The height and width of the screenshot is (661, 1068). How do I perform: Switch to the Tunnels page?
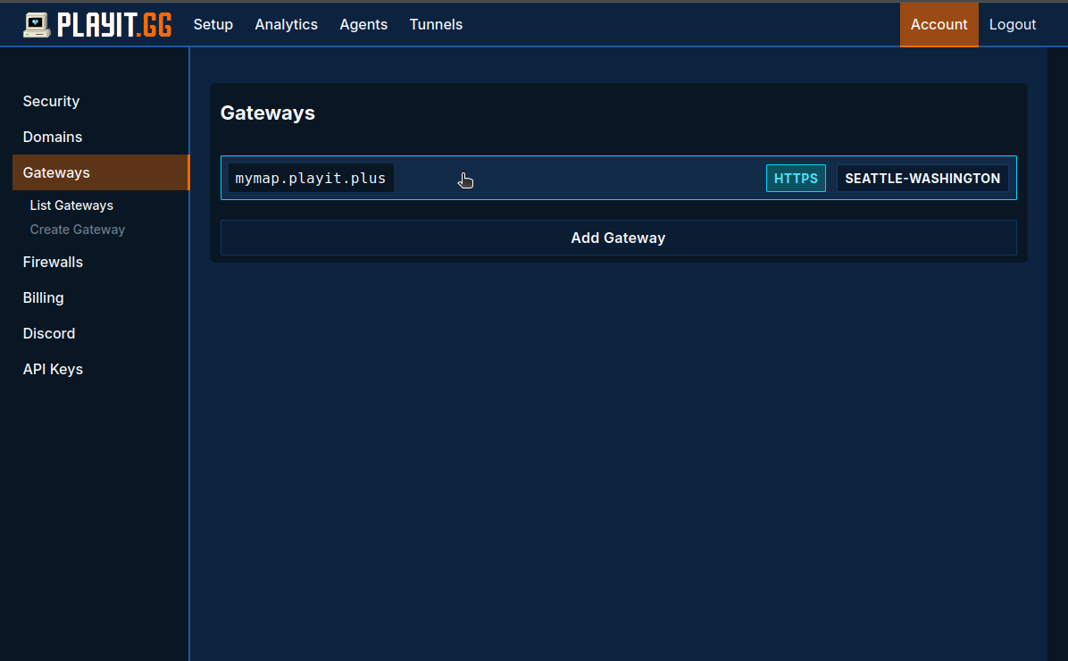[436, 24]
